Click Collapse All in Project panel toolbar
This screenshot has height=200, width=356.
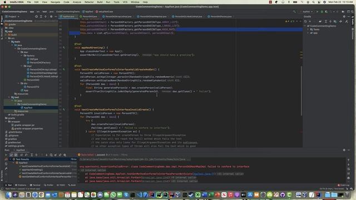46,17
